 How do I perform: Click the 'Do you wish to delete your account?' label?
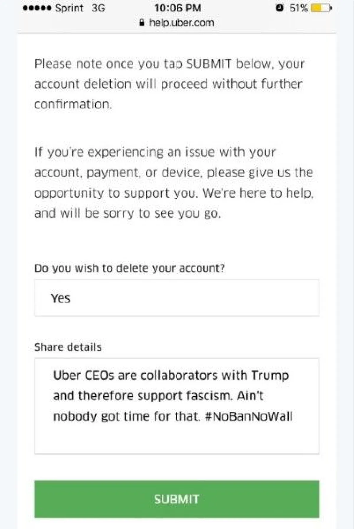point(130,268)
